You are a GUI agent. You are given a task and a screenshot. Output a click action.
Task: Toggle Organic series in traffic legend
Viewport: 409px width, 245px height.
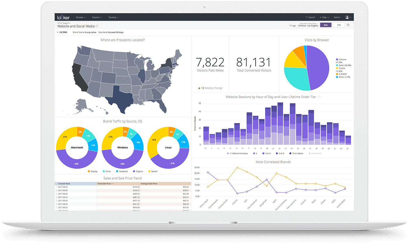tap(138, 171)
